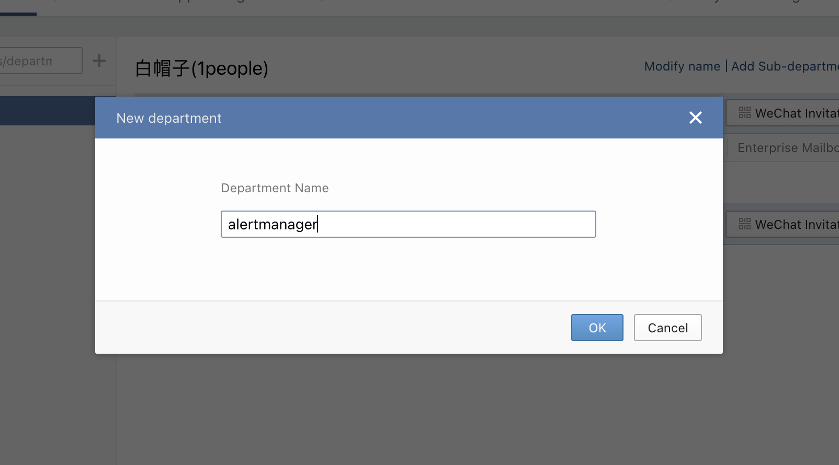Cancel the New department dialog
Image resolution: width=839 pixels, height=465 pixels.
click(x=667, y=328)
